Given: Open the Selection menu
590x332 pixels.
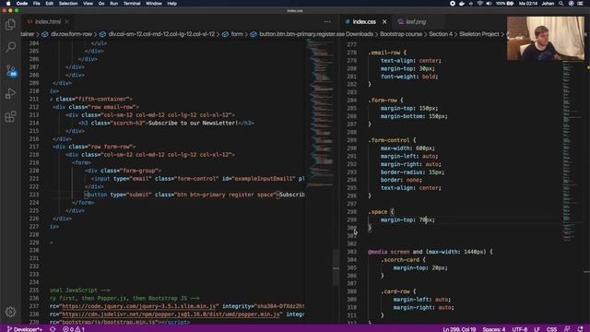Looking at the screenshot, I should tap(68, 4).
